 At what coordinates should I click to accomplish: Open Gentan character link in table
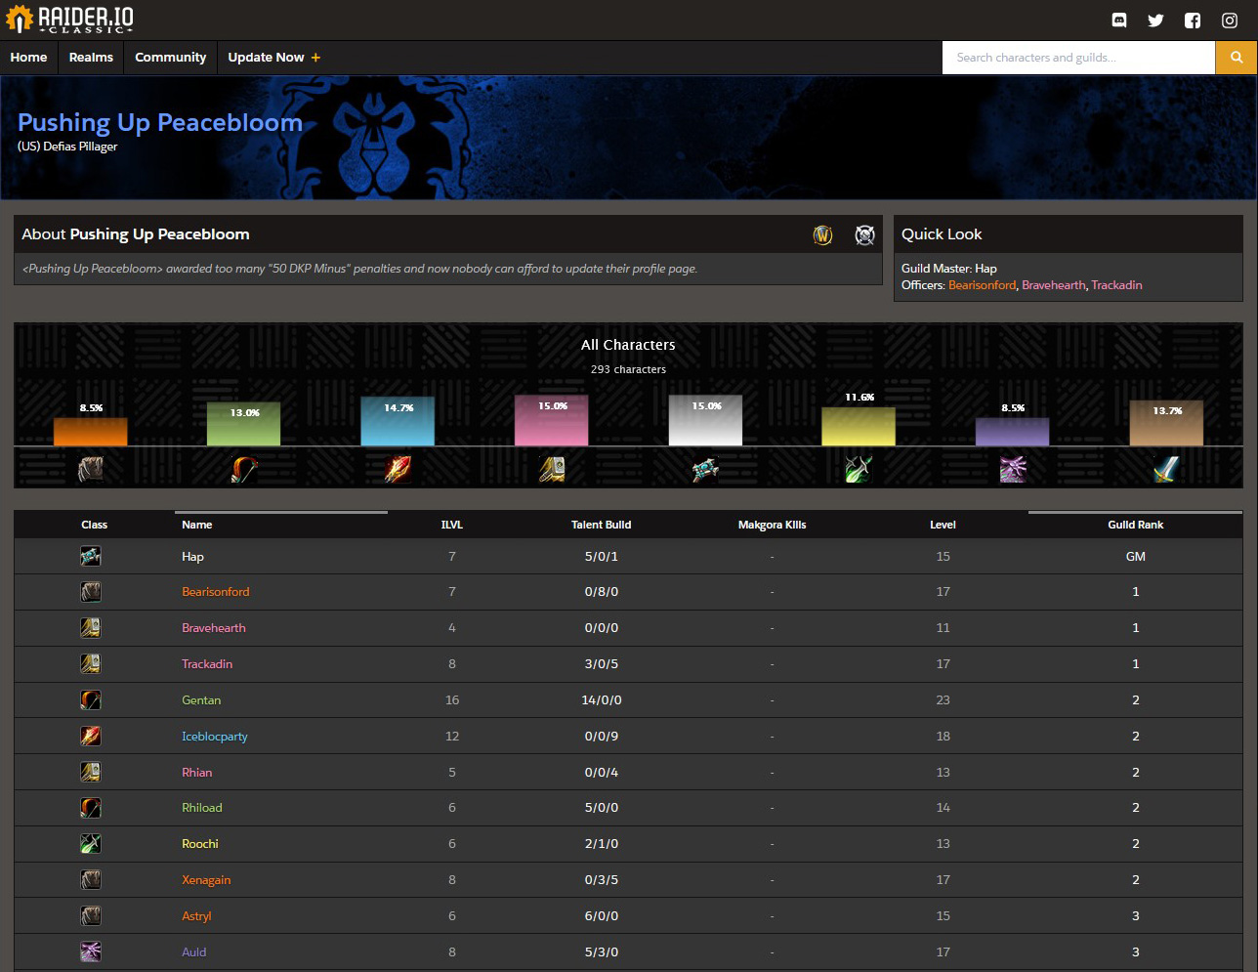tap(201, 700)
